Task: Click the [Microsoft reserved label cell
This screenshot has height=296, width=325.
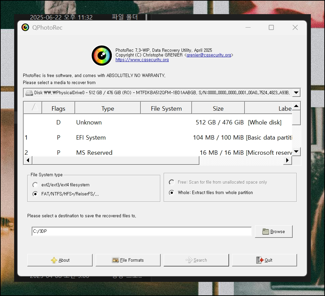Action: coord(269,153)
